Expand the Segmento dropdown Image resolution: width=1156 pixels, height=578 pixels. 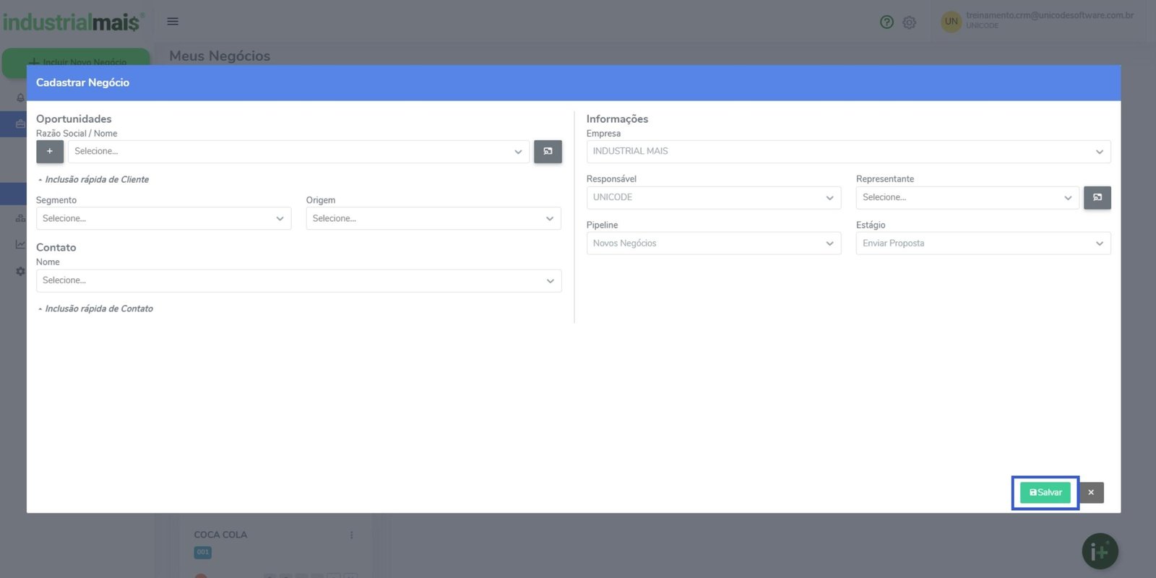pyautogui.click(x=163, y=219)
